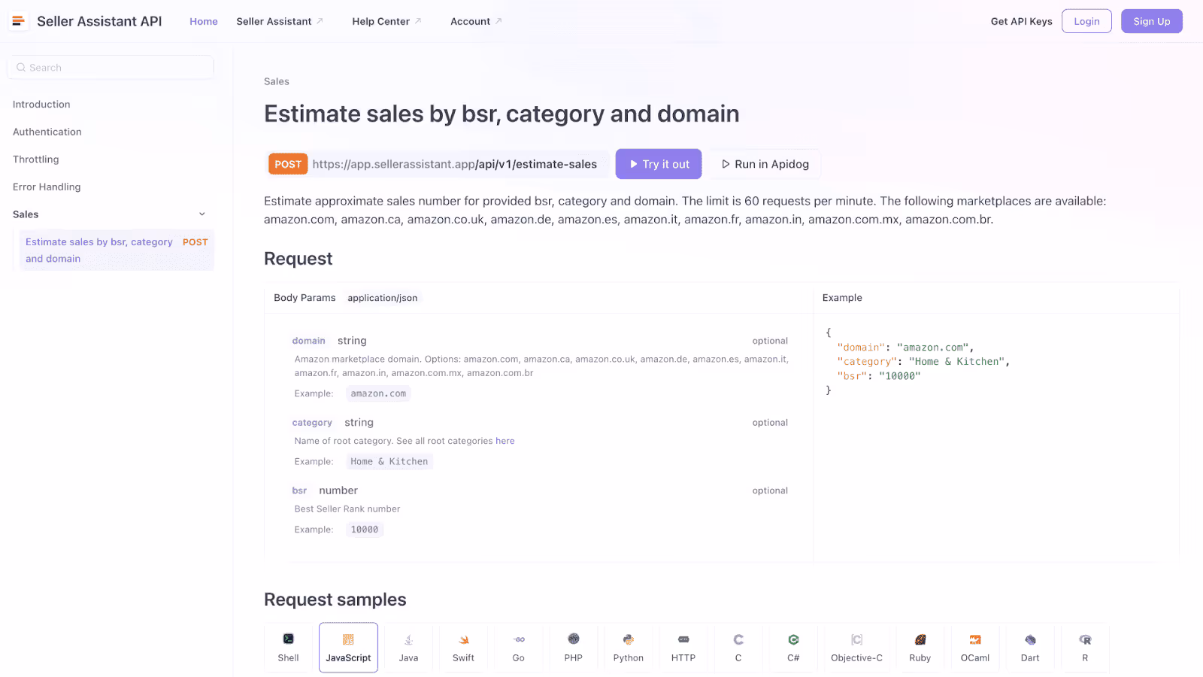Select the C request sample icon
Screen dimensions: 1203x677
(738, 639)
